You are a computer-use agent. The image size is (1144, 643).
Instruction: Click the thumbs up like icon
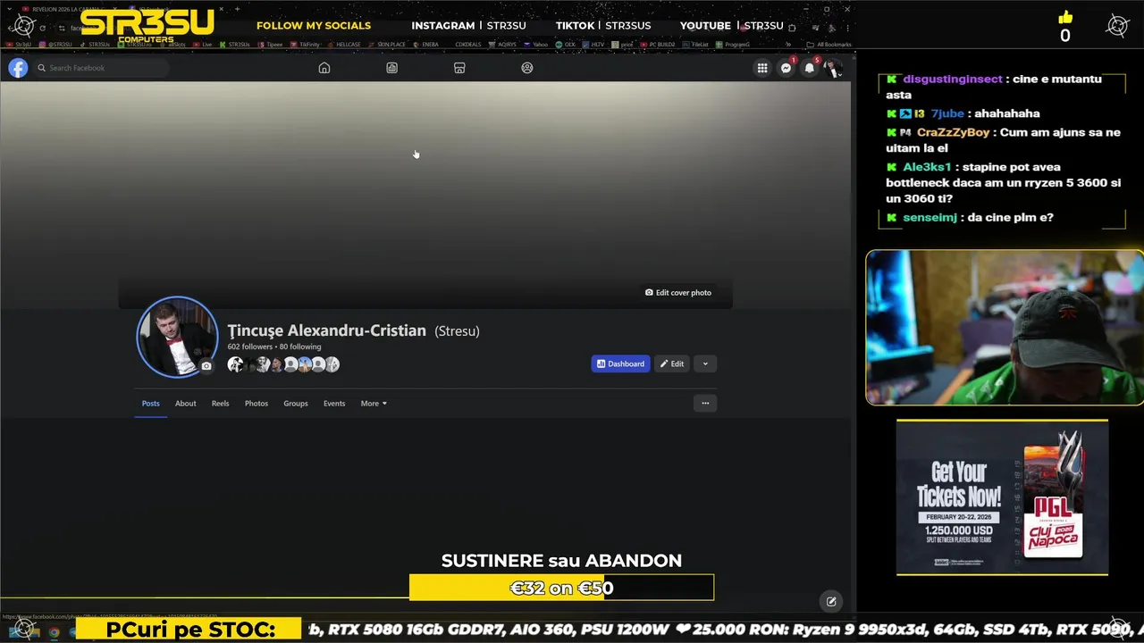(1064, 18)
